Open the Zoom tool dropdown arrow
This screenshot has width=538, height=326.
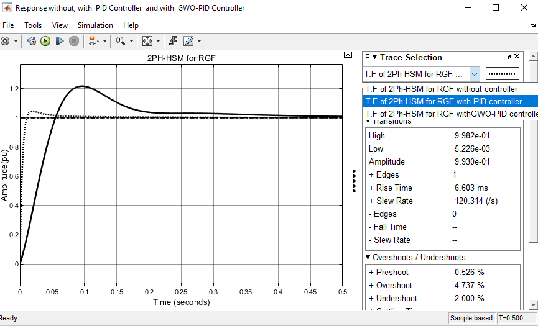click(131, 42)
